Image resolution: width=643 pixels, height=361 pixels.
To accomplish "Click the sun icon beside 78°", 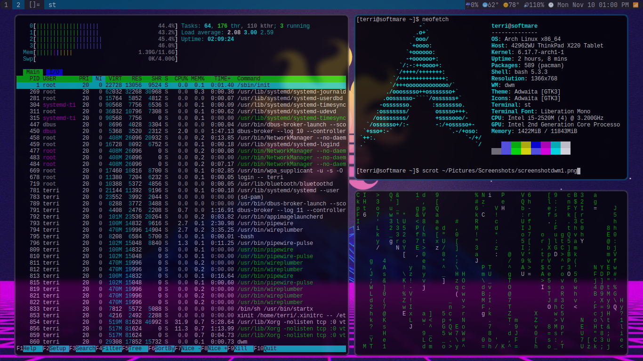I will [506, 5].
